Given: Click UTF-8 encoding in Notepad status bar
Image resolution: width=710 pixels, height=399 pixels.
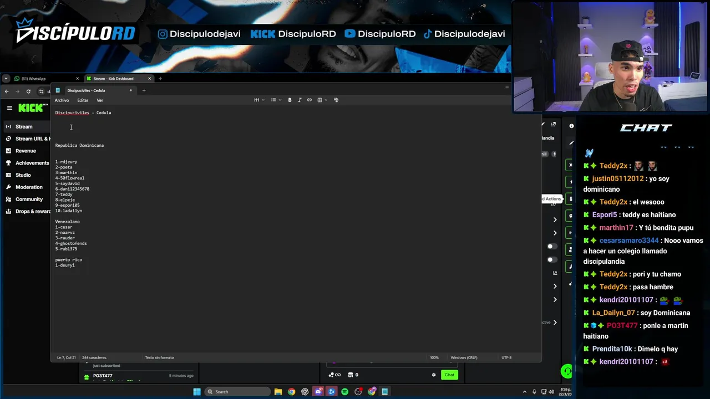Looking at the screenshot, I should click(506, 357).
